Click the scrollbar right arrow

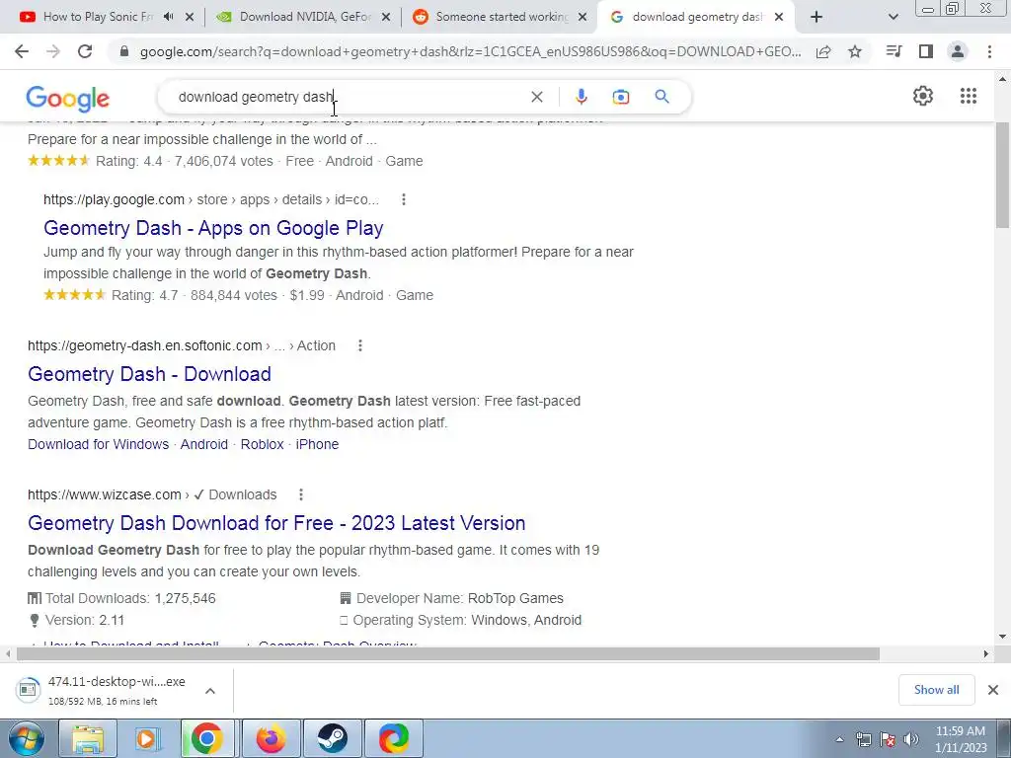(x=986, y=653)
